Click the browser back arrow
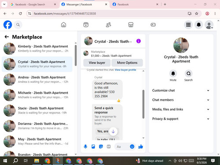Image resolution: width=220 pixels, height=165 pixels. [x=5, y=14]
